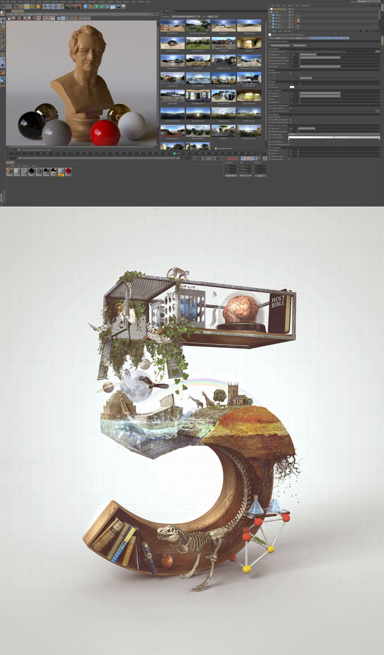Toggle the GI Light On checkbox
This screenshot has width=384, height=655.
[x=290, y=117]
